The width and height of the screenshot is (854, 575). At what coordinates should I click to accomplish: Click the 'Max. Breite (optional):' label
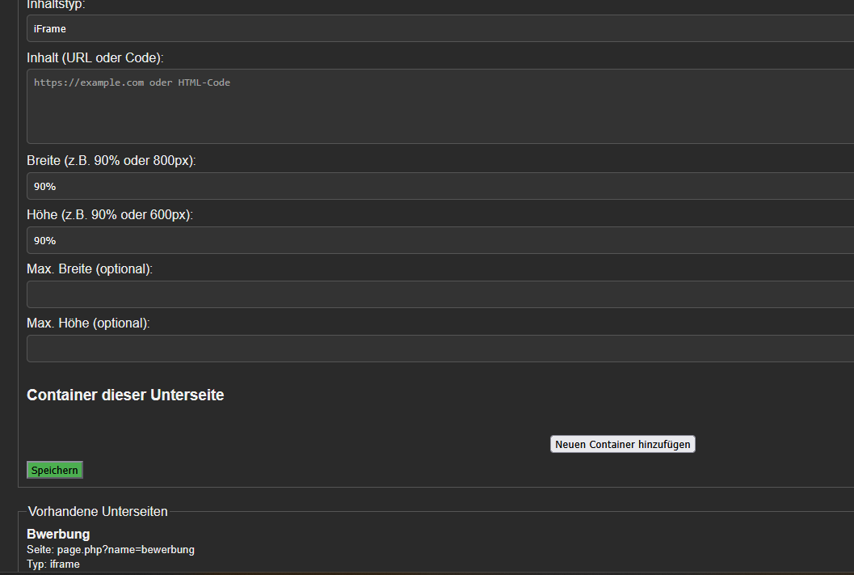click(90, 268)
